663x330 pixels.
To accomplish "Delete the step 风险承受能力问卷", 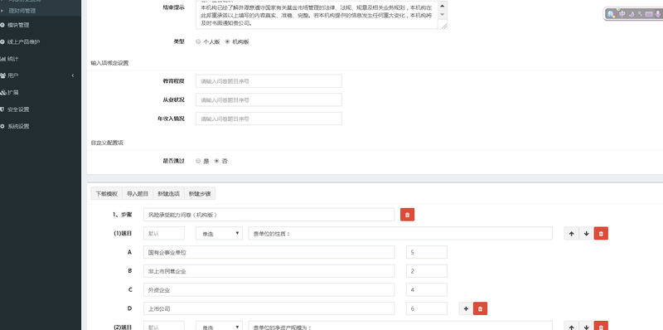I will [x=407, y=215].
